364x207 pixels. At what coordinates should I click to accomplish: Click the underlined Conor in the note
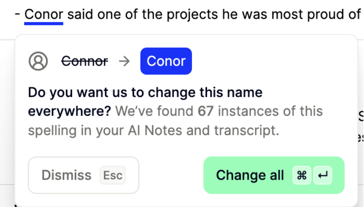click(x=44, y=14)
